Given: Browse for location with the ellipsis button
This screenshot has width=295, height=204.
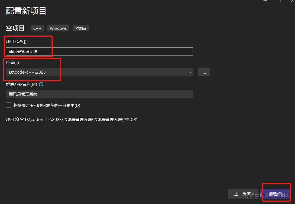Looking at the screenshot, I should (204, 72).
